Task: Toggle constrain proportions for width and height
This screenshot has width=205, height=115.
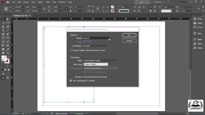Action: pyautogui.click(x=44, y=9)
